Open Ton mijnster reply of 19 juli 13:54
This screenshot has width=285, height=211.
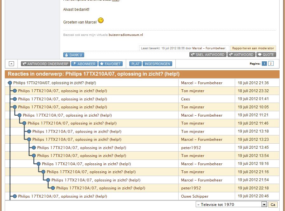[x=82, y=156]
